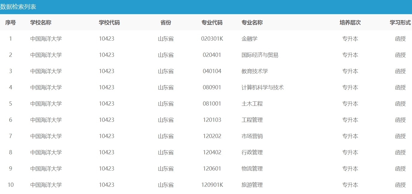The height and width of the screenshot is (194, 412).
Task: Click 函授 in the 旅游管理 row
Action: 400,185
